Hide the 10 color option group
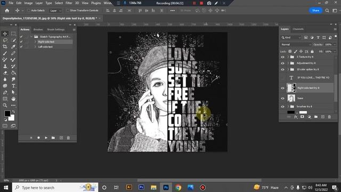This screenshot has height=192, width=341. [283, 69]
